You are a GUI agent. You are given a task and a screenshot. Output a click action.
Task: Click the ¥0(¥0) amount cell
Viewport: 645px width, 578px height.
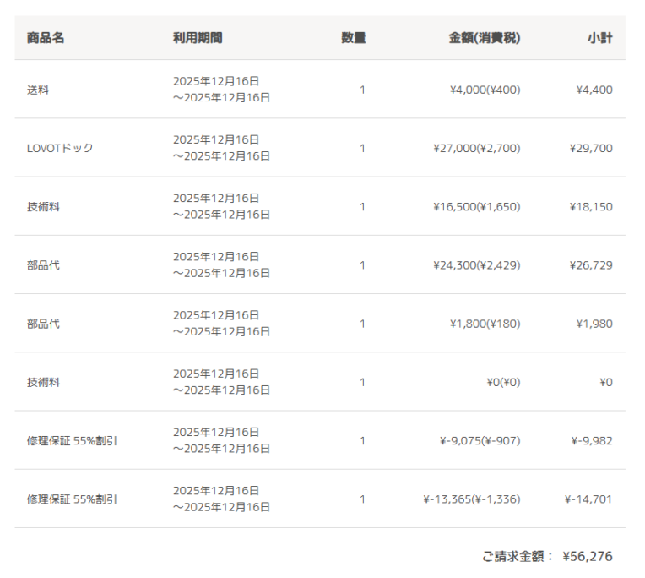tap(503, 382)
